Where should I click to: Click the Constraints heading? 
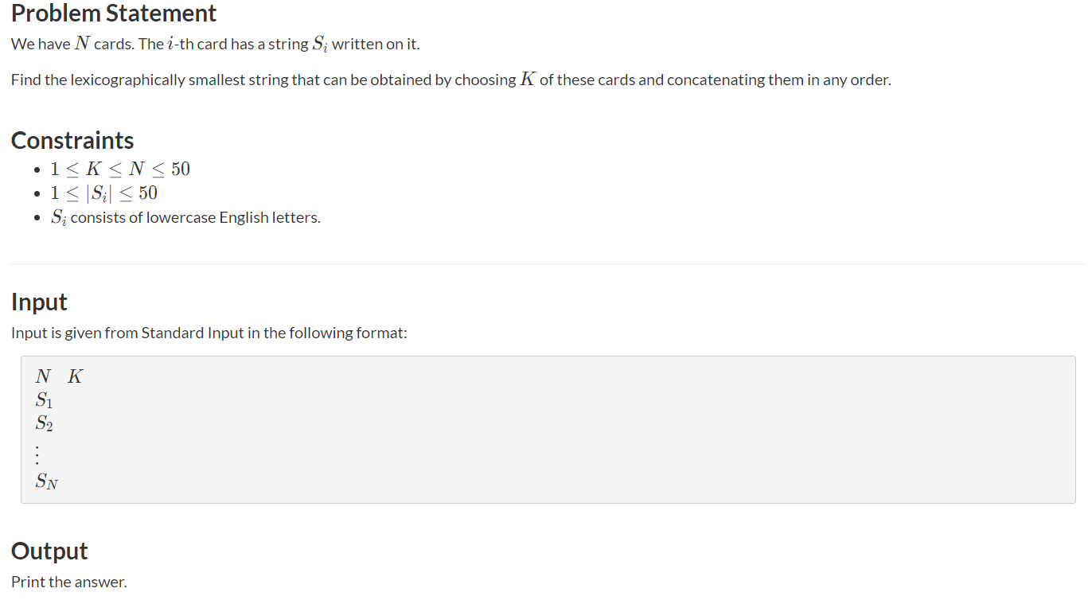72,140
